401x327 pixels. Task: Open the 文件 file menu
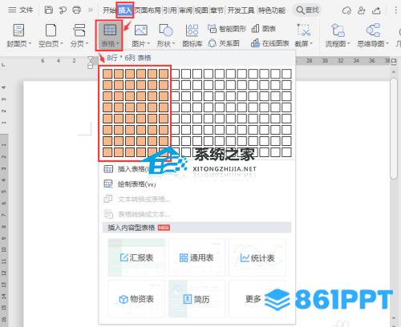(x=21, y=10)
